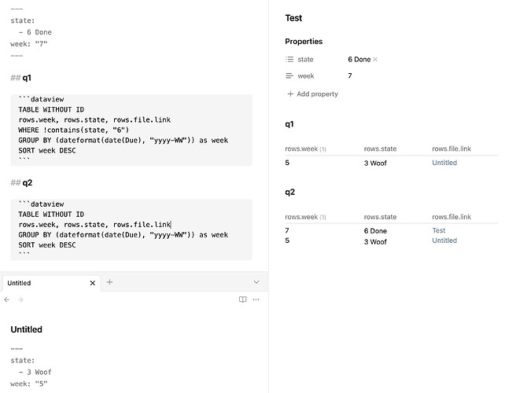512x393 pixels.
Task: Place cursor on the ## q2 editor heading
Action: point(21,183)
